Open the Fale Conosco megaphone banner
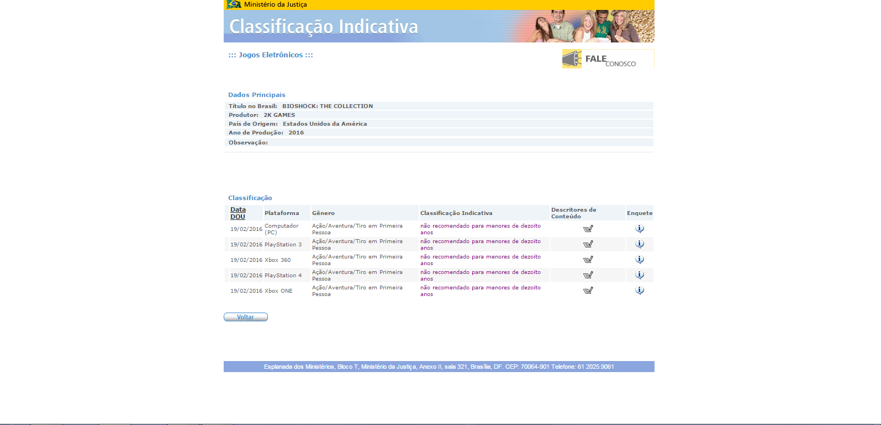Screen dimensions: 881x425 [x=608, y=59]
